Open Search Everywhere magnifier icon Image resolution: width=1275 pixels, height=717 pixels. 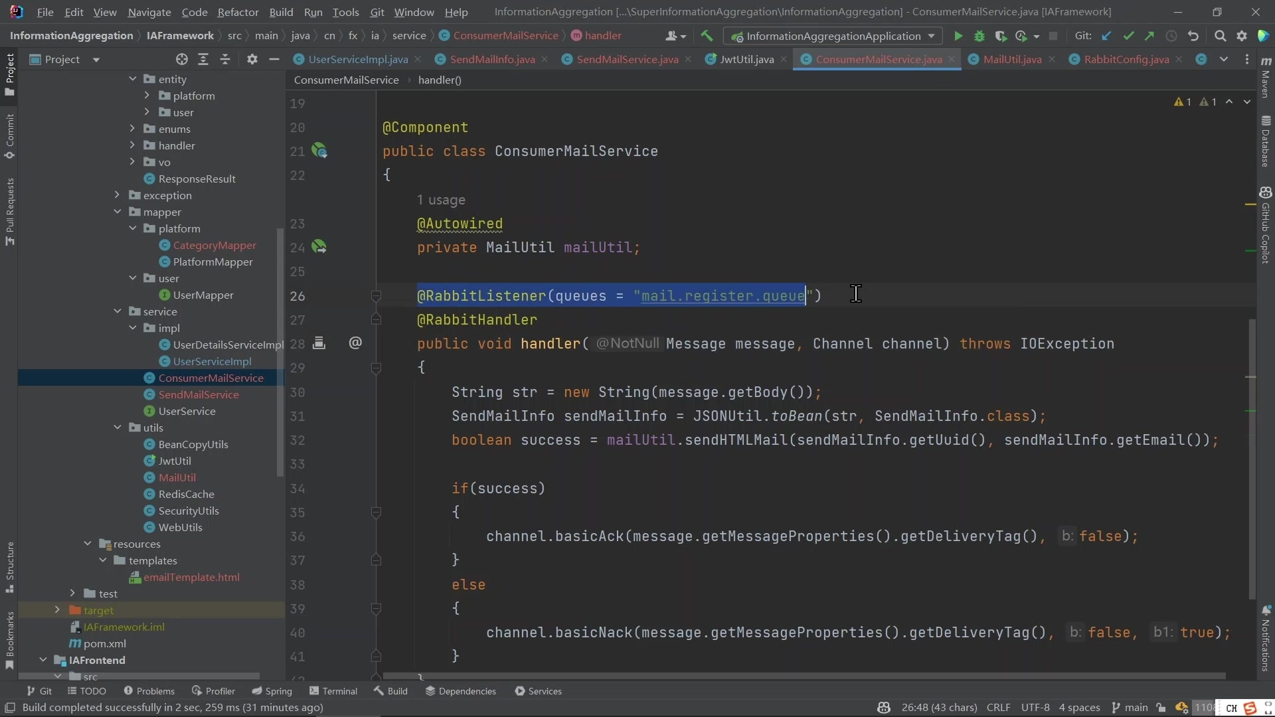pos(1220,36)
